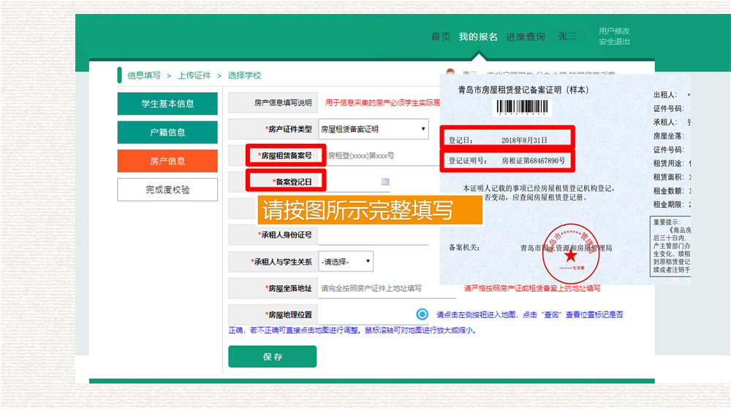
Task: Click the red note 请严格按照房产证或租赁备案上的地址填写
Action: [532, 289]
